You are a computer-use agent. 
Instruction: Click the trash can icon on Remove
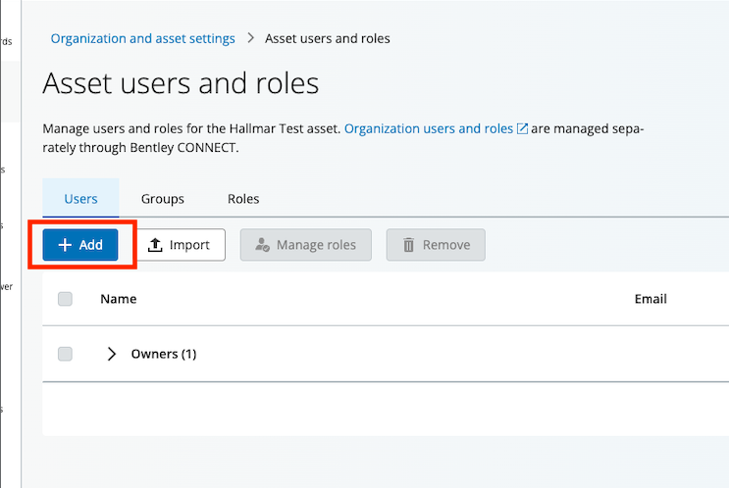tap(409, 245)
